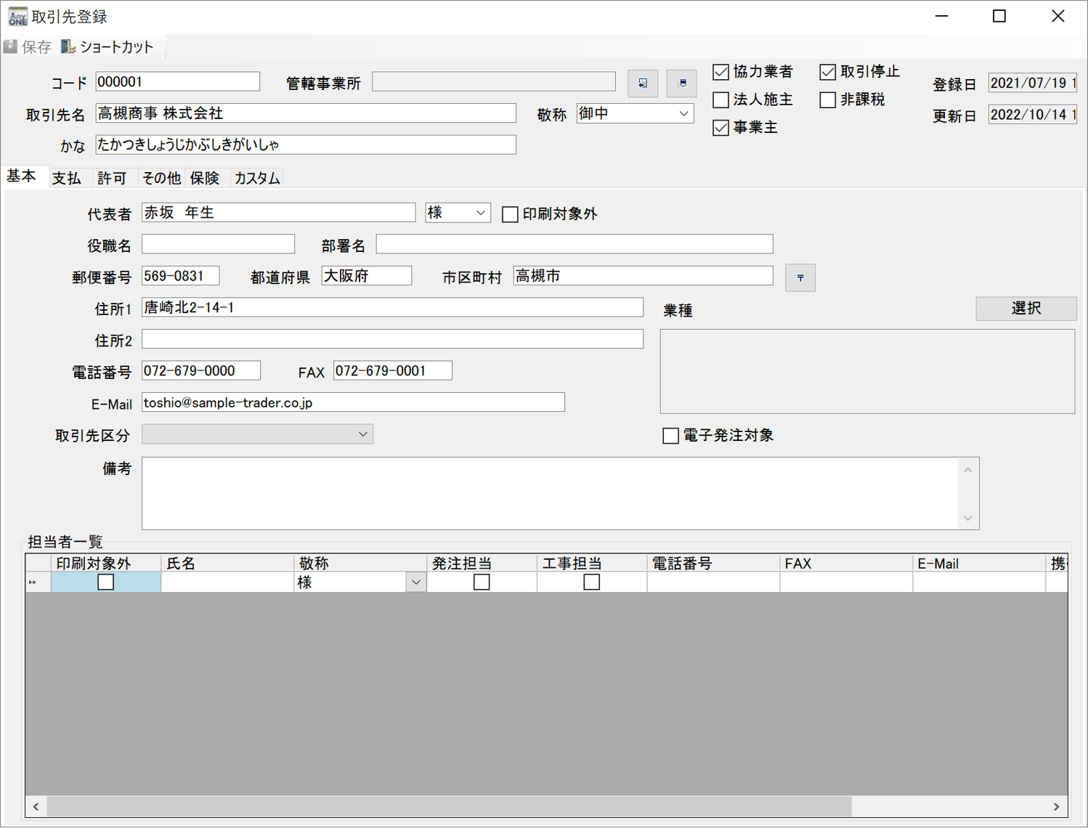Click the AnyONE app icon in title bar
This screenshot has width=1088, height=828.
tap(17, 16)
